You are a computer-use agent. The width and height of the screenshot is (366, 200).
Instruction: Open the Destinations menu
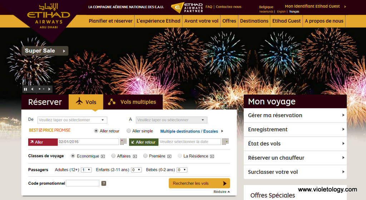tap(254, 21)
